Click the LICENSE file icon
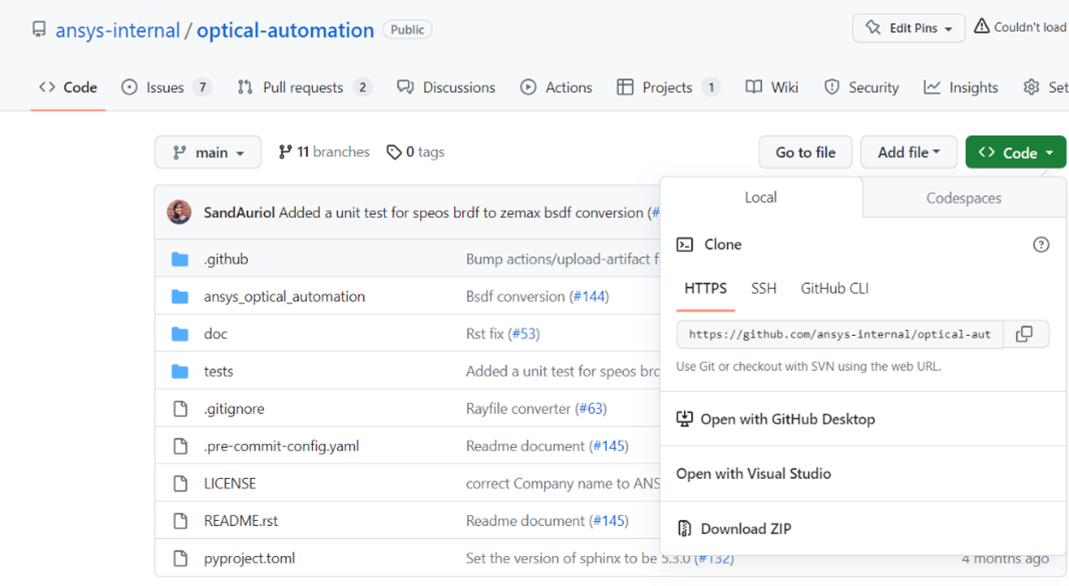Viewport: 1069px width, 586px height. [180, 483]
